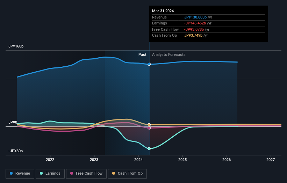Click the pink Free Cash Flow legend dot
The image size is (287, 183).
click(72, 173)
